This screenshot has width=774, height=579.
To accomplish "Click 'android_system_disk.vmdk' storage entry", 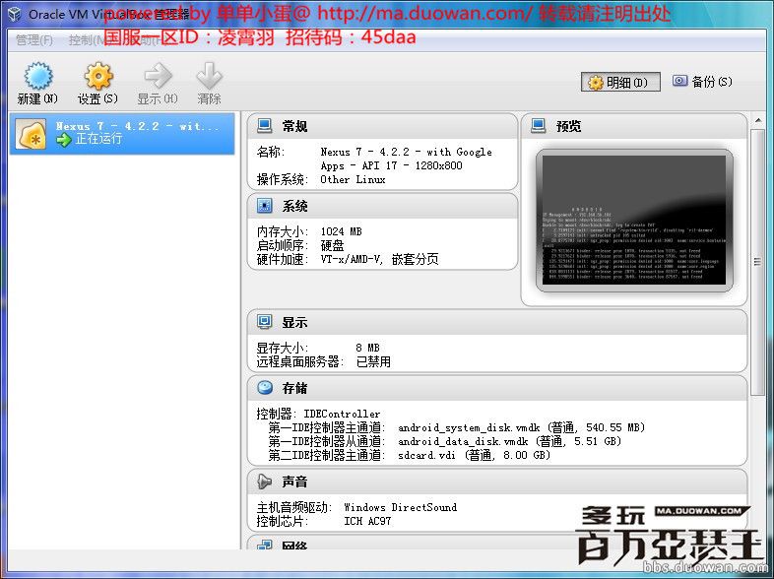I will coord(469,427).
